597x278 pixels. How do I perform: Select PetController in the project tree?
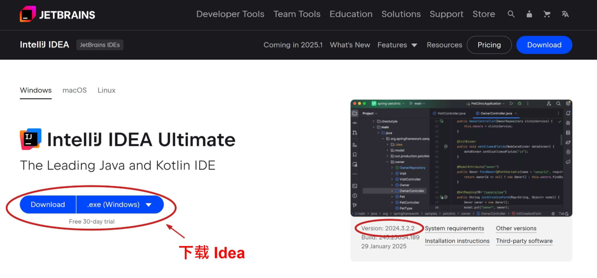pos(407,202)
